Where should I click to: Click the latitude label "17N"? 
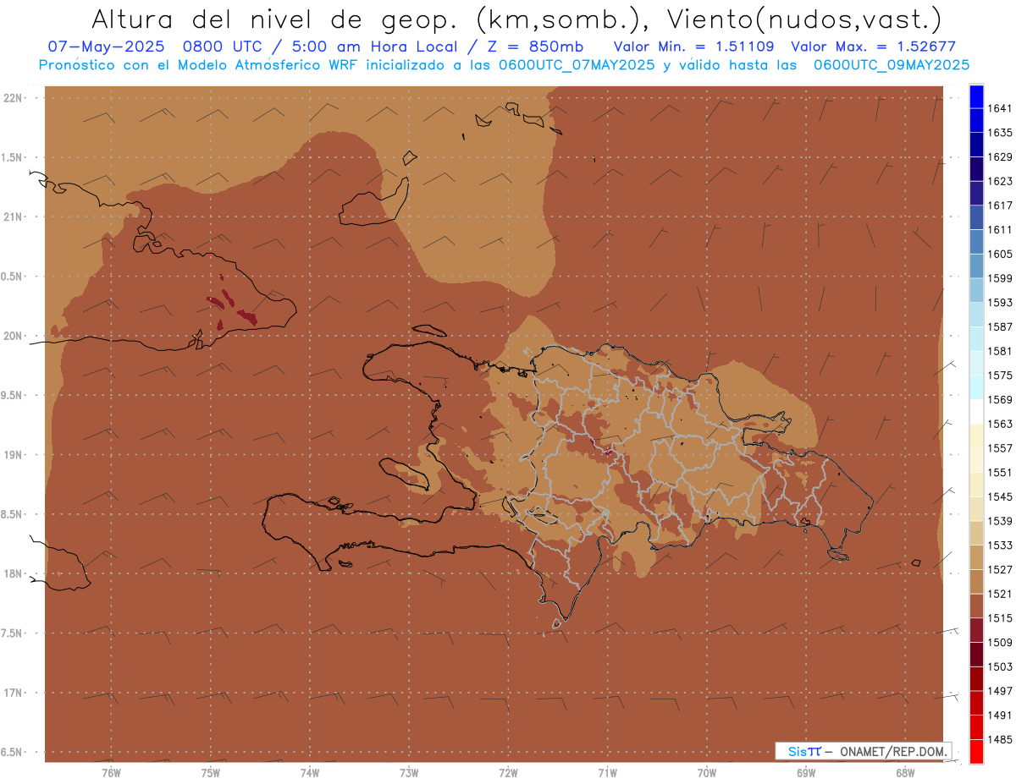pos(13,694)
